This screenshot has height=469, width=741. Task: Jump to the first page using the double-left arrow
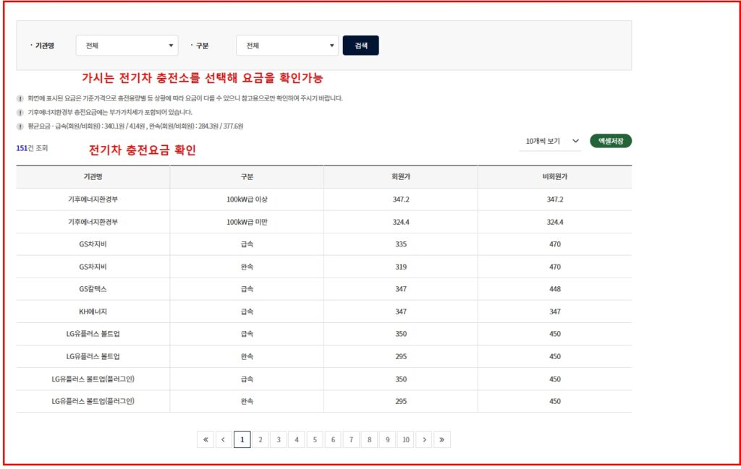(206, 439)
